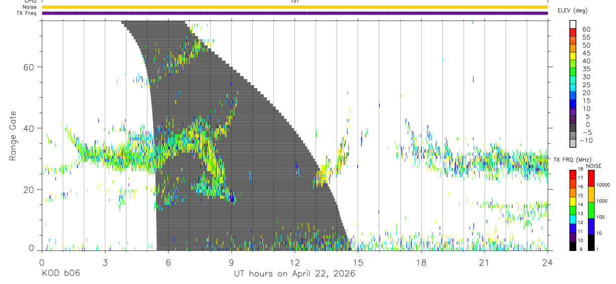Click the 30 label on the ELEV scale

(586, 77)
